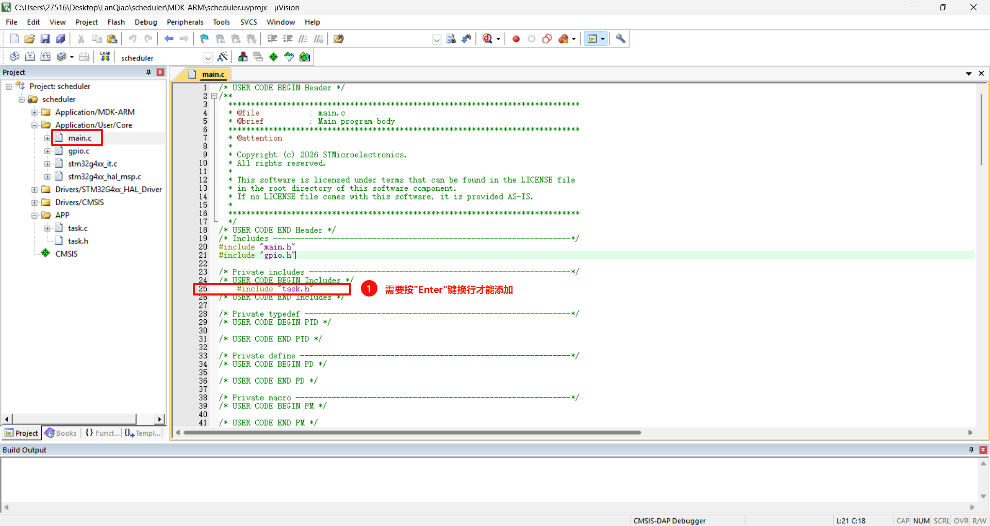The width and height of the screenshot is (990, 526).
Task: Switch to the Books tab in the project panel
Action: pos(61,433)
